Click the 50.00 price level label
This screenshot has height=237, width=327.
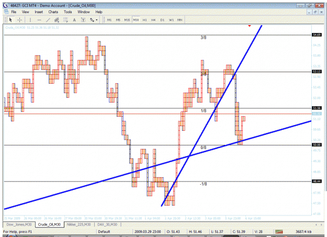point(317,145)
